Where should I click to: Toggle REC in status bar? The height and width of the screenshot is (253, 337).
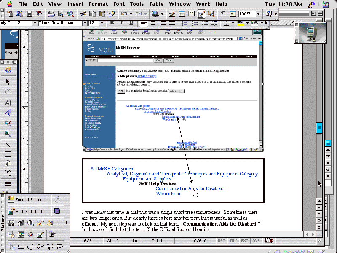222,240
